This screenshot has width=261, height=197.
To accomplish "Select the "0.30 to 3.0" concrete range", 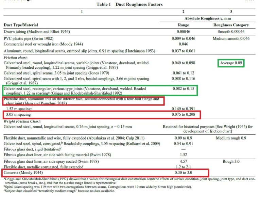I will pyautogui.click(x=184, y=173).
